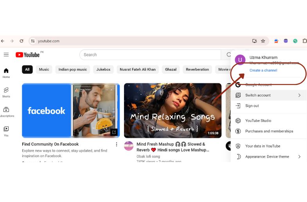Viewport: 307px width, 202px height.
Task: Open the Obak lofi song channel name
Action: pyautogui.click(x=148, y=156)
